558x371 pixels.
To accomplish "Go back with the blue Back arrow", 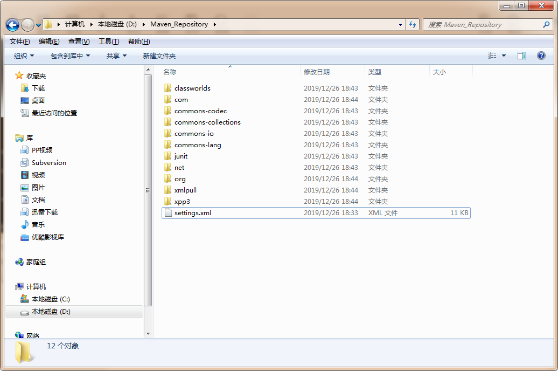I will 12,25.
